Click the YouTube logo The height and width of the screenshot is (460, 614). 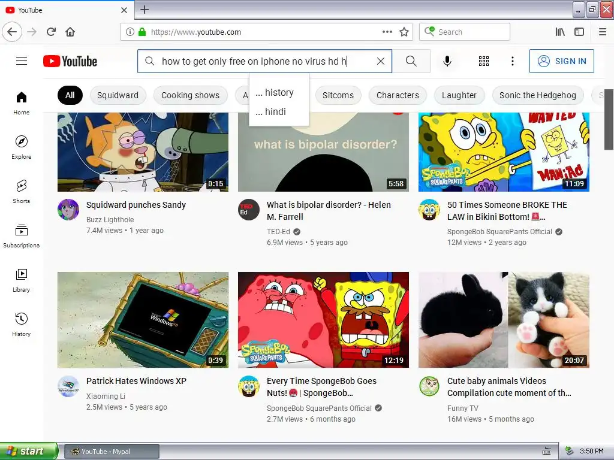[x=70, y=61]
